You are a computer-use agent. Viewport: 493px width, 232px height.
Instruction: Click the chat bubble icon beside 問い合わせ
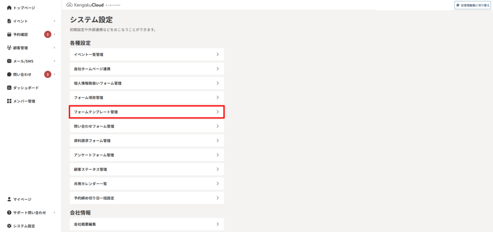tap(9, 74)
